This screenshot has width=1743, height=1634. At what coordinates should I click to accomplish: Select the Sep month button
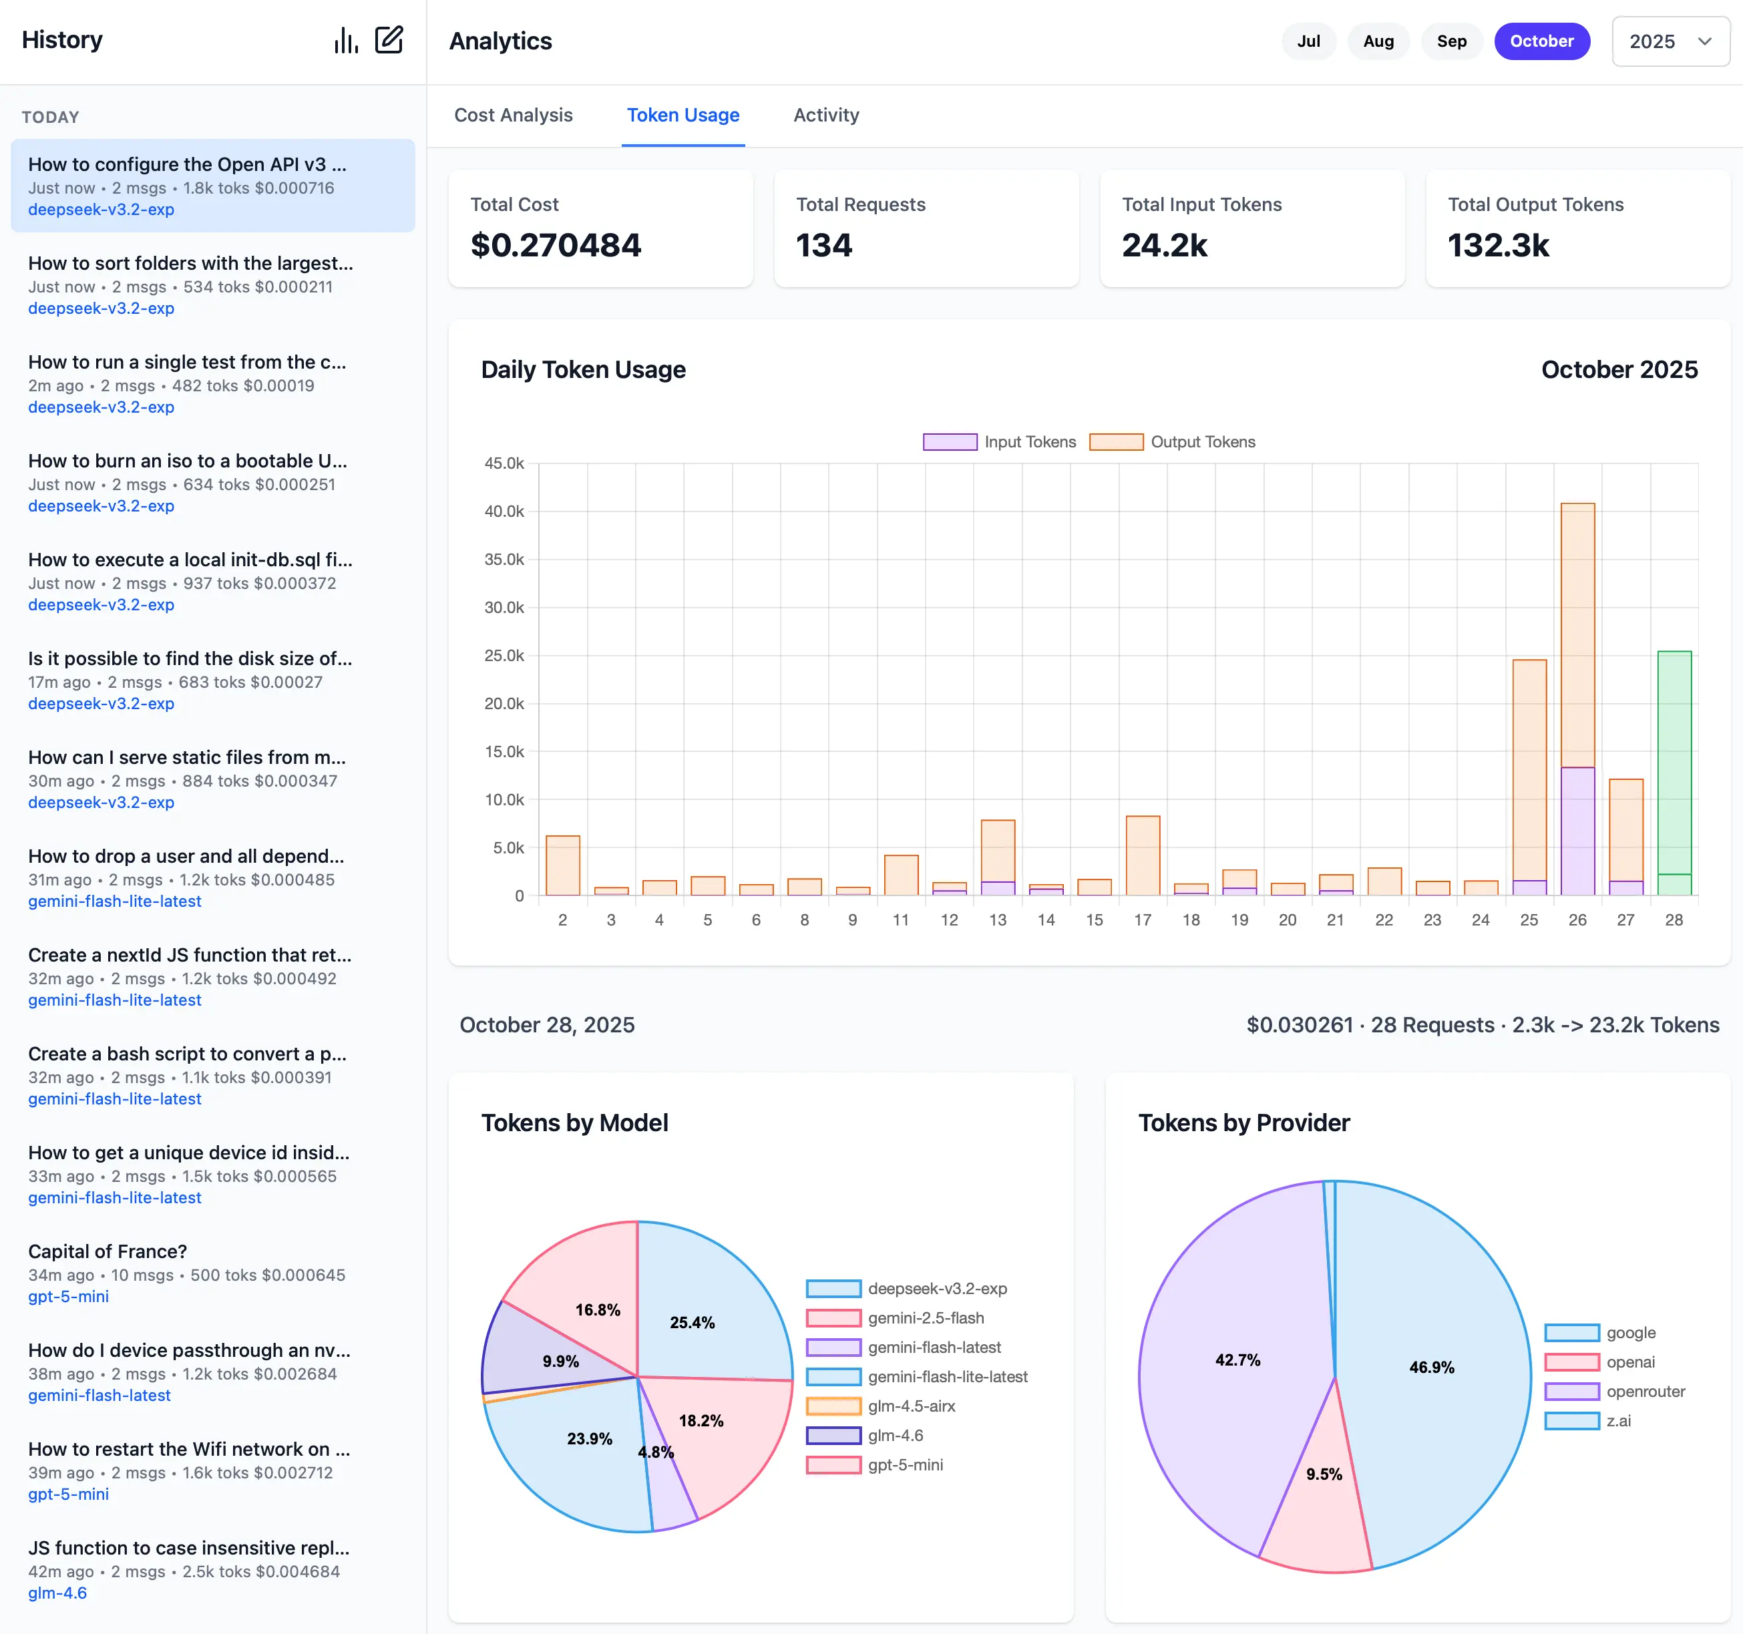click(x=1451, y=41)
